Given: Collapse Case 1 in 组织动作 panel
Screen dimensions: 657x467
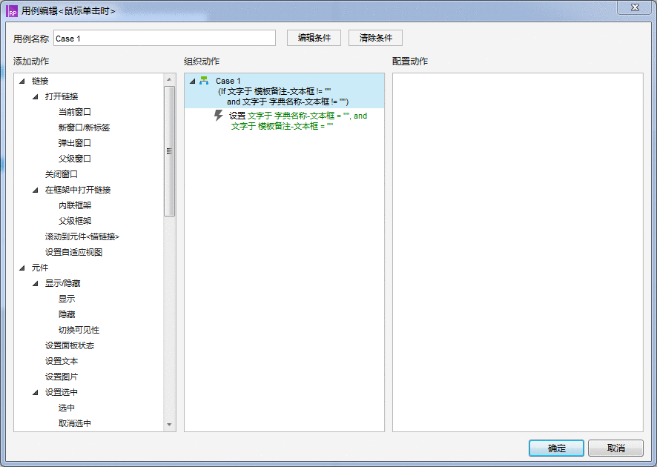Looking at the screenshot, I should [x=192, y=81].
